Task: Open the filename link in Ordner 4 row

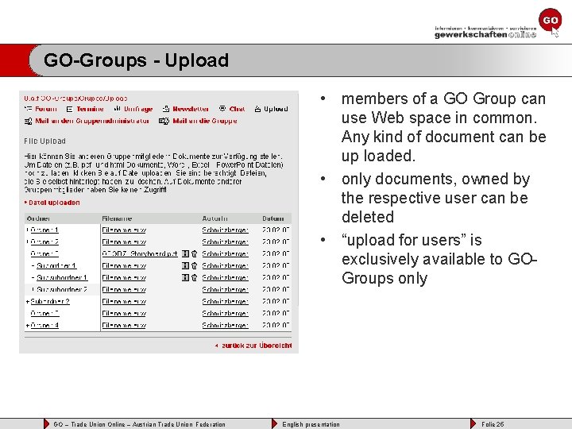Action: [x=124, y=326]
